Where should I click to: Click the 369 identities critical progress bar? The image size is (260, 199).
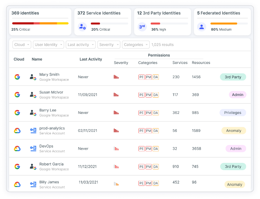[x=40, y=23]
